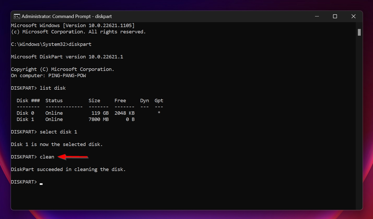373x219 pixels.
Task: Click 'Disk 1 is now the selected disk.'
Action: click(57, 144)
